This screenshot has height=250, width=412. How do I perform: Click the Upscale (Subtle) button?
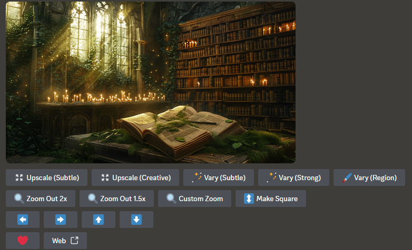[46, 178]
